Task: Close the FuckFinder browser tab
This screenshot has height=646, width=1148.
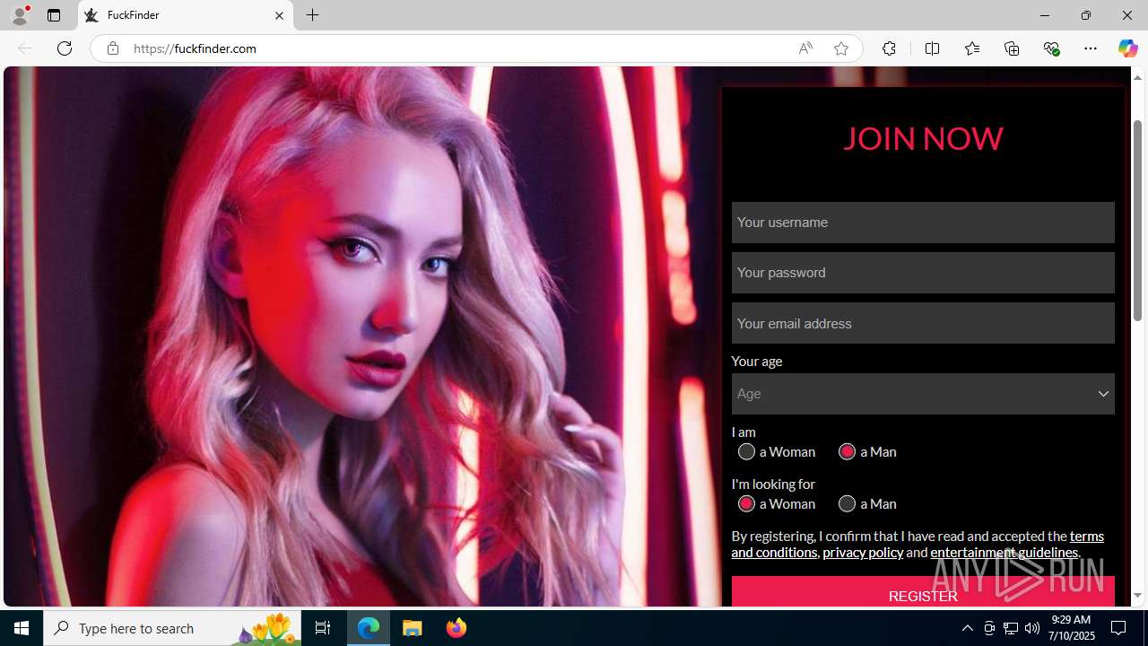Action: [279, 15]
